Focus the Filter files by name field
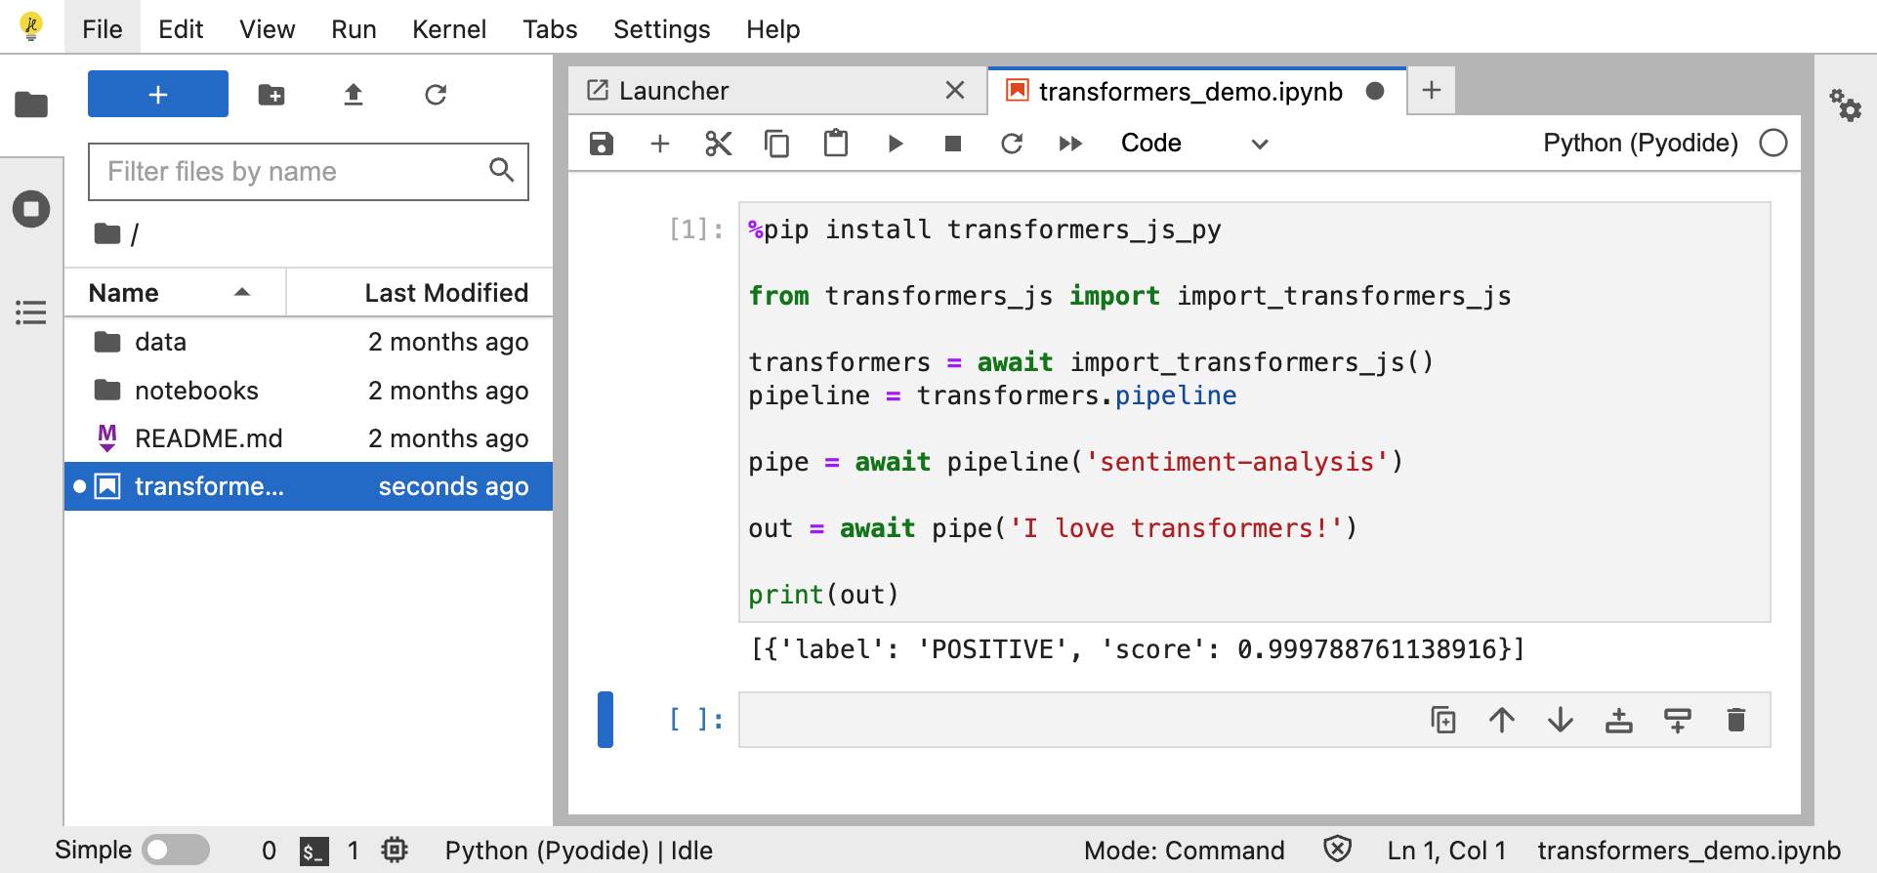1877x873 pixels. (309, 172)
